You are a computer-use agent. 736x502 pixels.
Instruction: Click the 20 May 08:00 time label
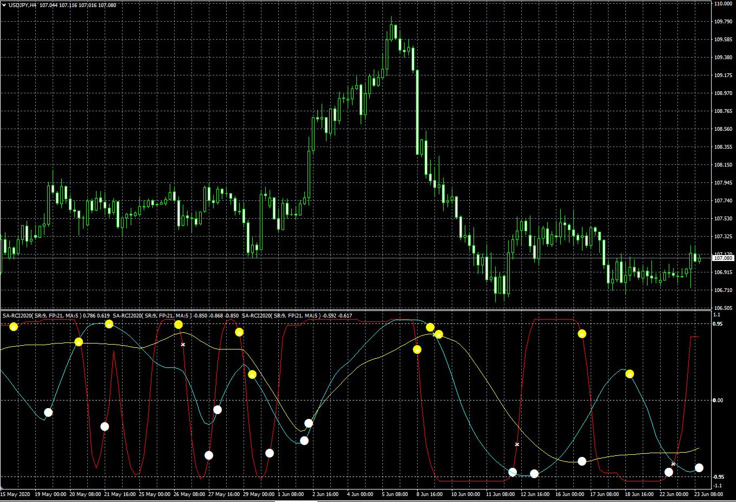[x=85, y=494]
